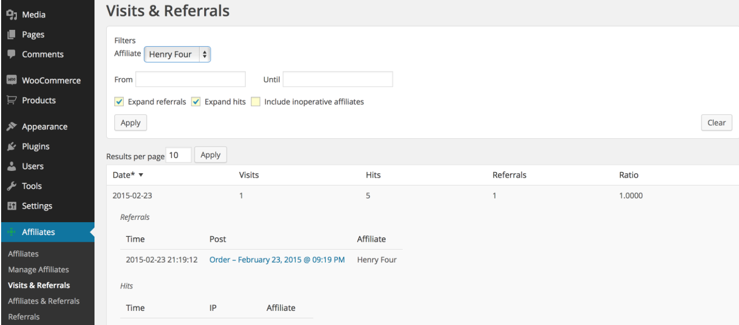Enable Include inoperative affiliates checkbox
The width and height of the screenshot is (739, 325).
click(x=256, y=102)
